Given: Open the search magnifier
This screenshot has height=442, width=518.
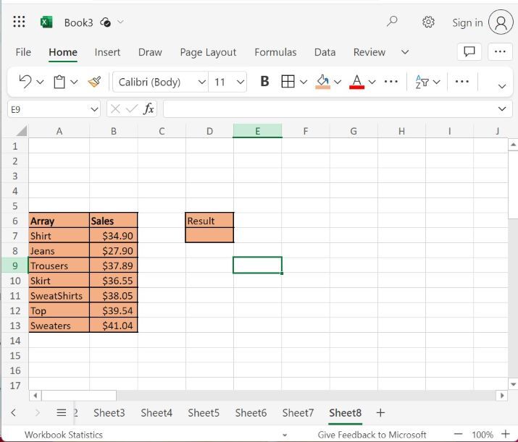Looking at the screenshot, I should click(x=392, y=22).
